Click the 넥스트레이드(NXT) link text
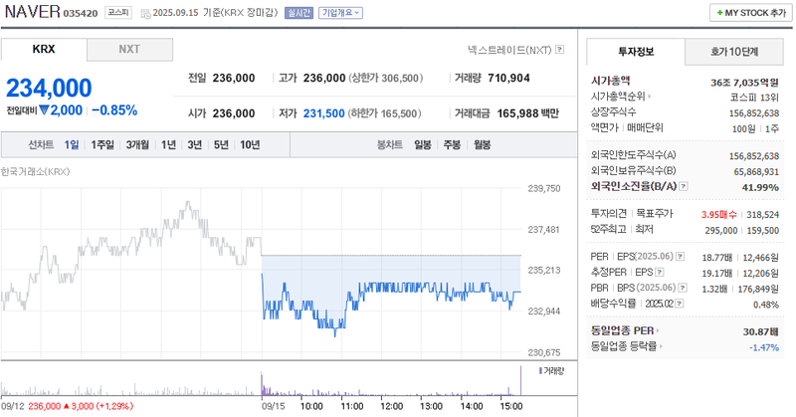 509,50
